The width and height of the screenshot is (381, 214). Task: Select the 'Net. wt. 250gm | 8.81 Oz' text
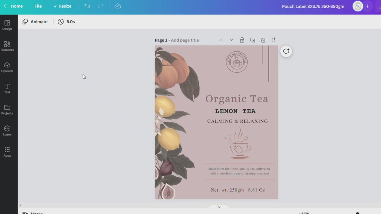pyautogui.click(x=238, y=190)
